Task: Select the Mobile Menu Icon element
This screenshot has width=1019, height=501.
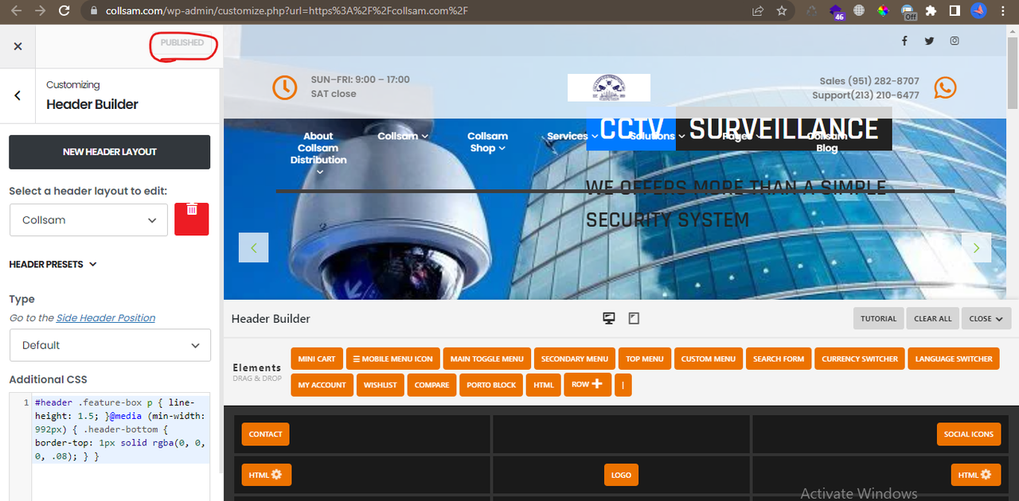Action: tap(393, 359)
